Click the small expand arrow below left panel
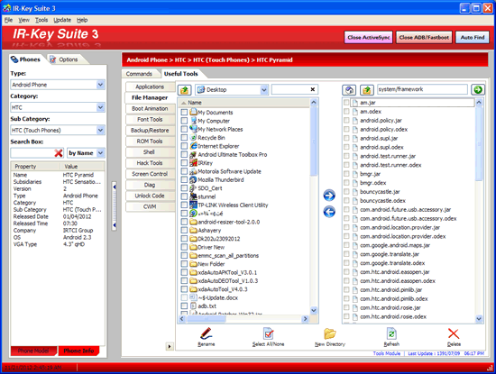This screenshot has height=374, width=496. point(170,346)
